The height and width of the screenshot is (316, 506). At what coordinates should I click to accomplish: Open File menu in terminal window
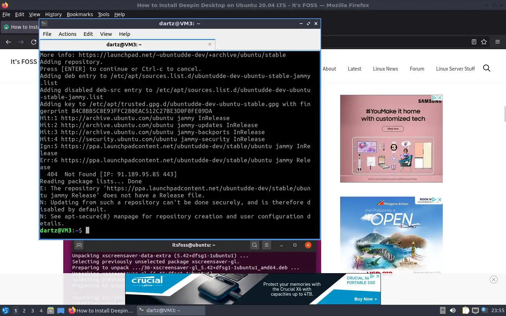tap(47, 34)
